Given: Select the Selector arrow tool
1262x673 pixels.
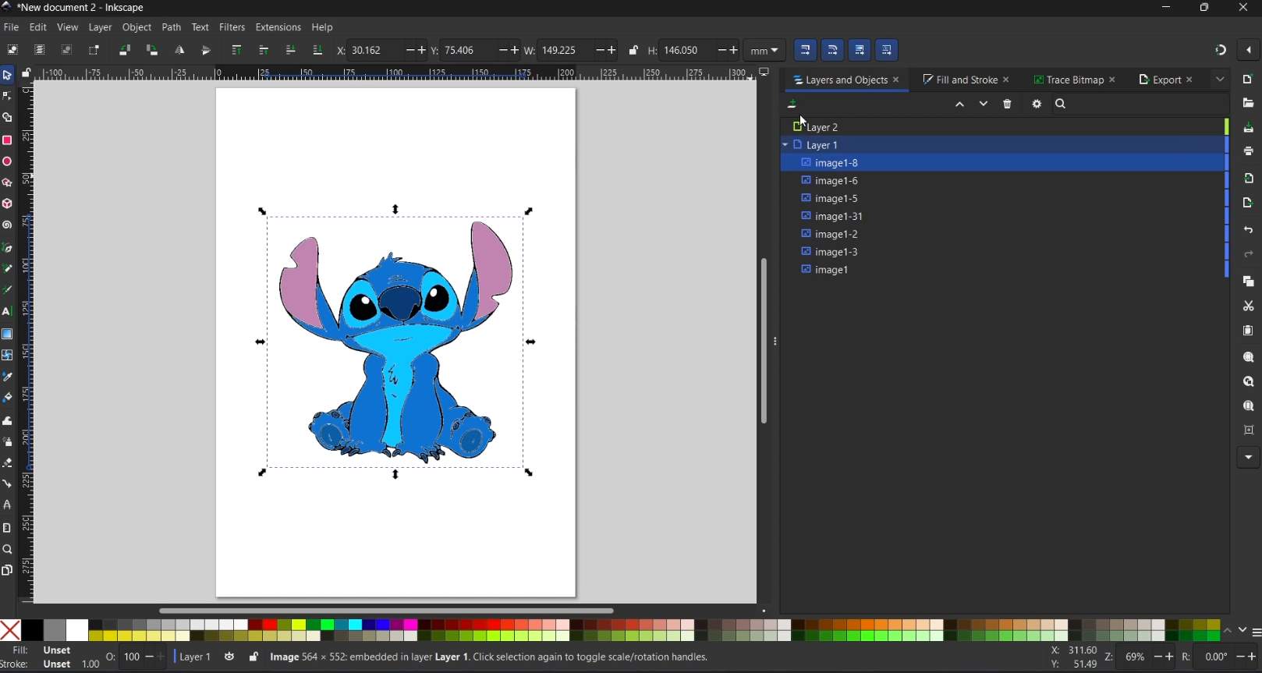Looking at the screenshot, I should (x=7, y=76).
